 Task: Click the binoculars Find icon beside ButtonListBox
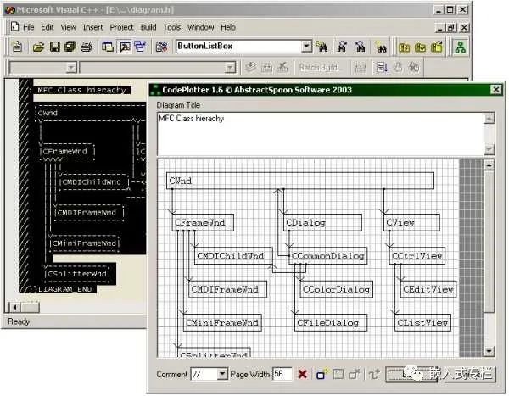(322, 47)
